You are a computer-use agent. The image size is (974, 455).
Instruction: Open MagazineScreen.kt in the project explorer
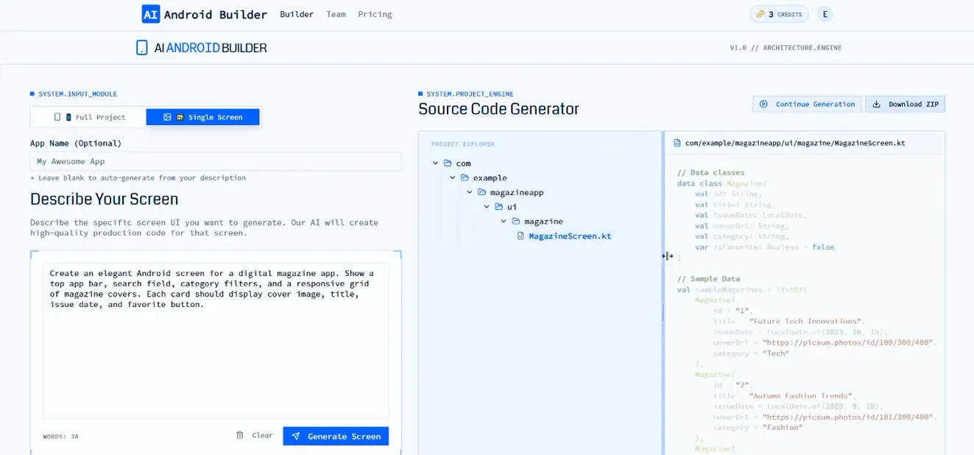tap(569, 236)
